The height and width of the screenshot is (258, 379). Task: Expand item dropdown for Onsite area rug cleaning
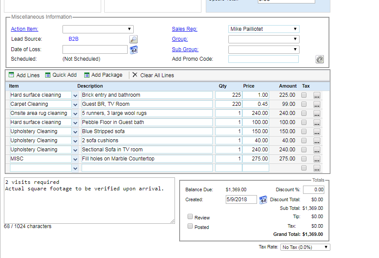75,113
